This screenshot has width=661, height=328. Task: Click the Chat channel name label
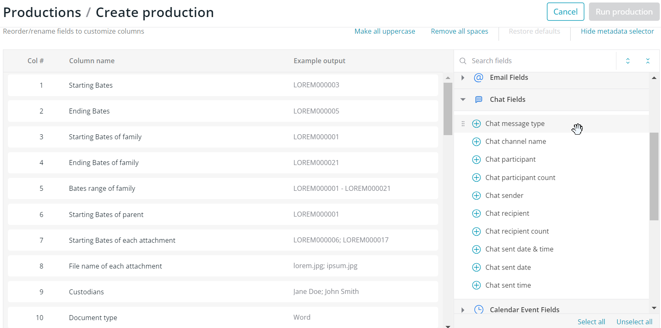tap(516, 141)
